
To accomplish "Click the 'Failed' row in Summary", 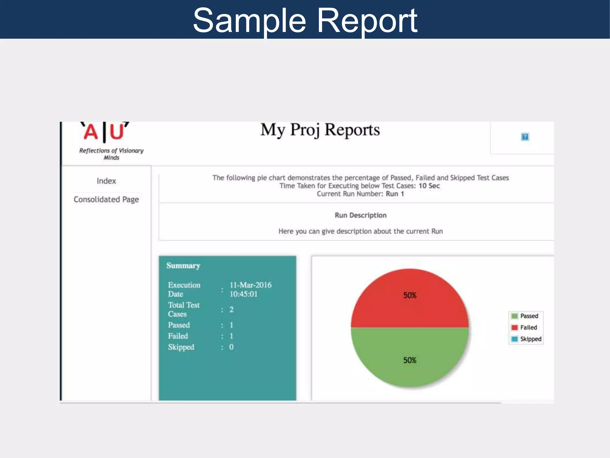I will tap(201, 336).
